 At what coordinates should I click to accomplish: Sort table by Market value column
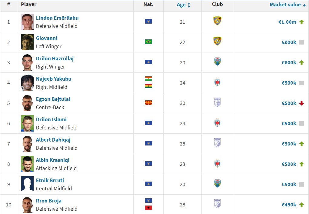285,5
